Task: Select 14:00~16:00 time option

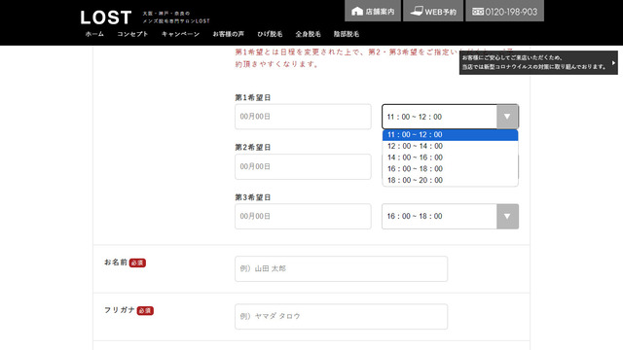Action: click(450, 157)
